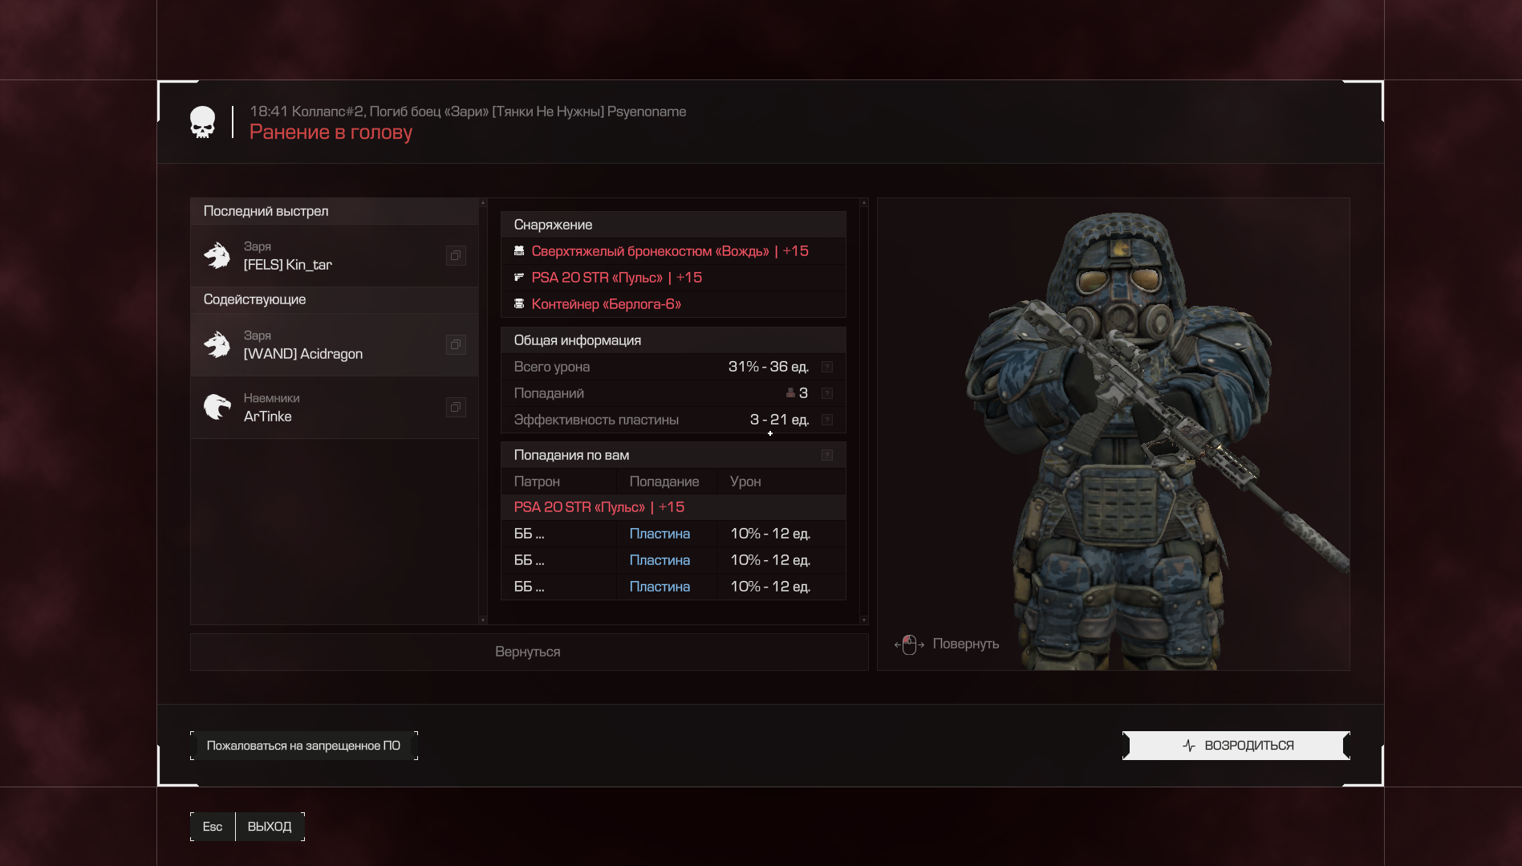Open the PSA 20 STR «Пульс» equipment link
Viewport: 1522px width, 866px height.
pos(597,278)
